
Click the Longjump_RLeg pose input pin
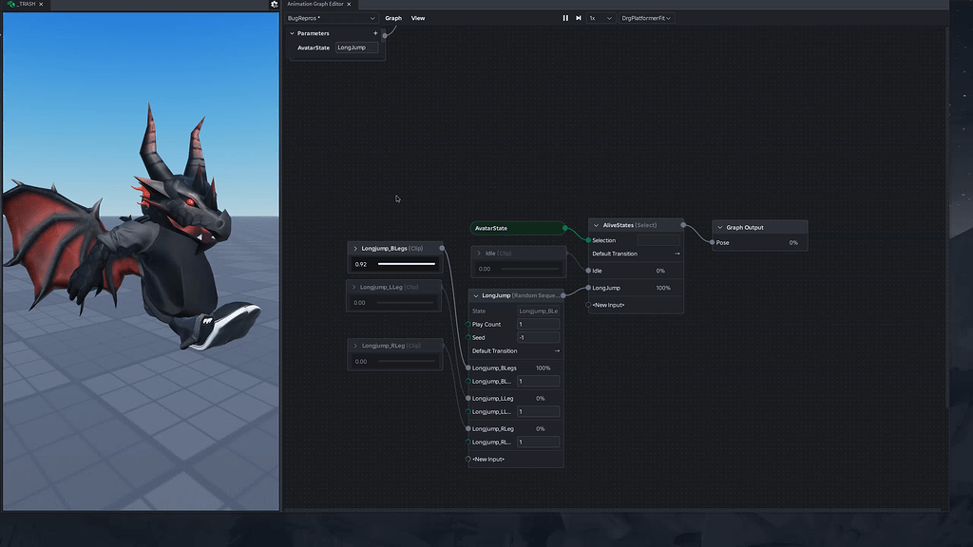467,428
